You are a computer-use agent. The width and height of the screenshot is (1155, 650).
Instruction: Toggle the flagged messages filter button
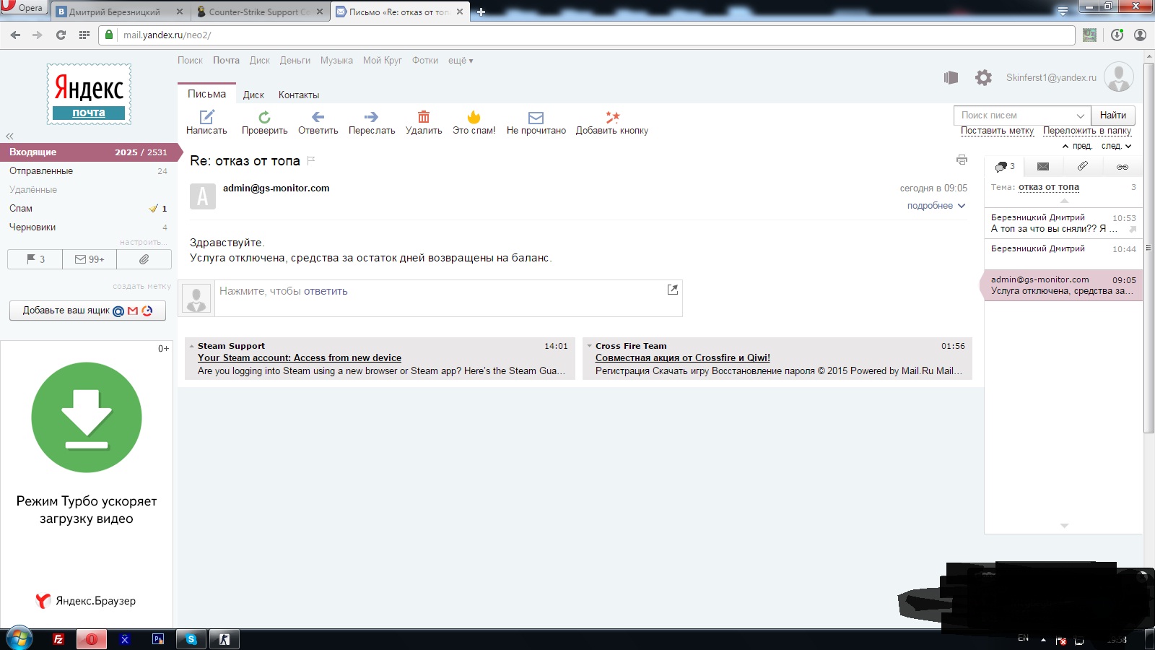click(35, 259)
